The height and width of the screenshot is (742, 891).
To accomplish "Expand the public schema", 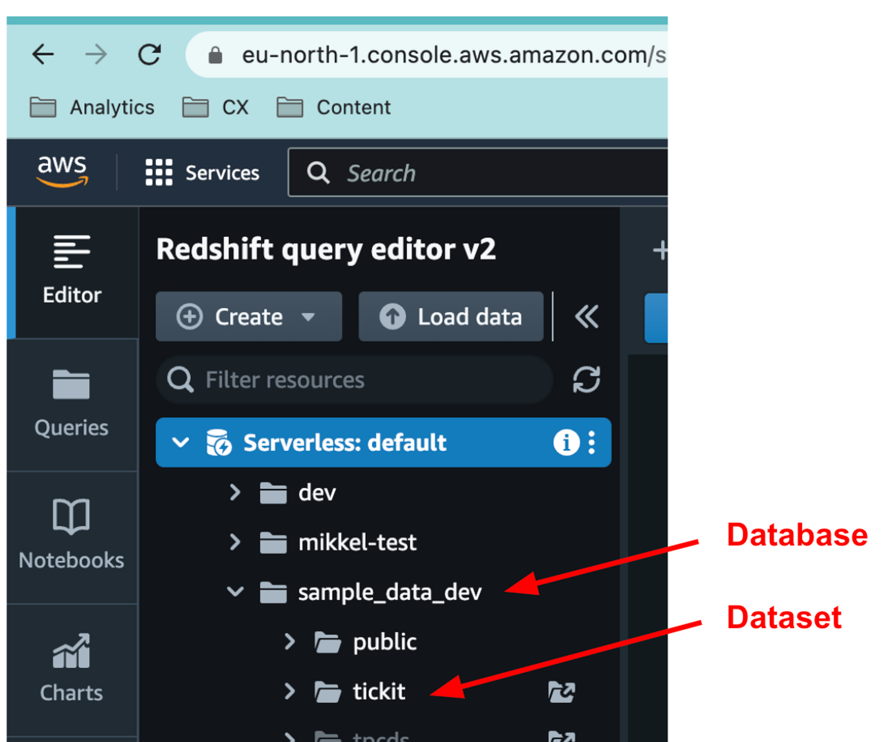I will 290,642.
